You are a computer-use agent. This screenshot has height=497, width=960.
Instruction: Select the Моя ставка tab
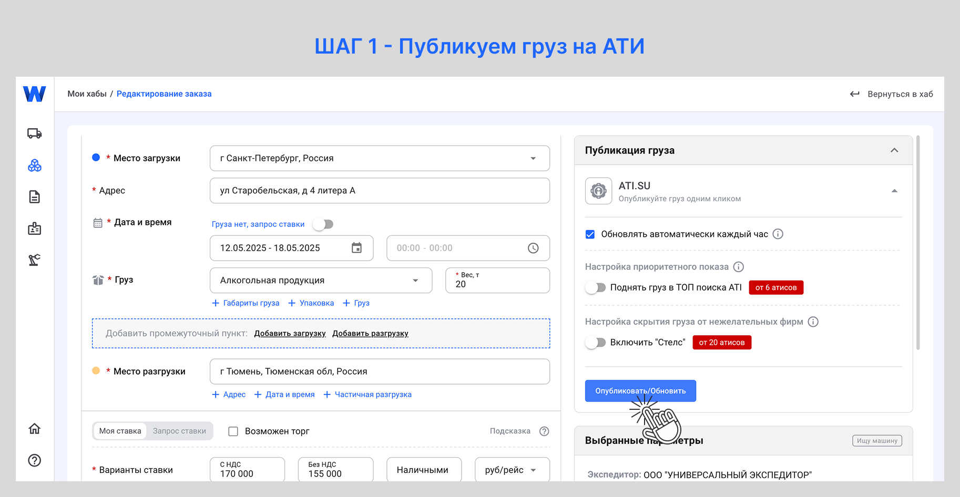[x=120, y=431]
